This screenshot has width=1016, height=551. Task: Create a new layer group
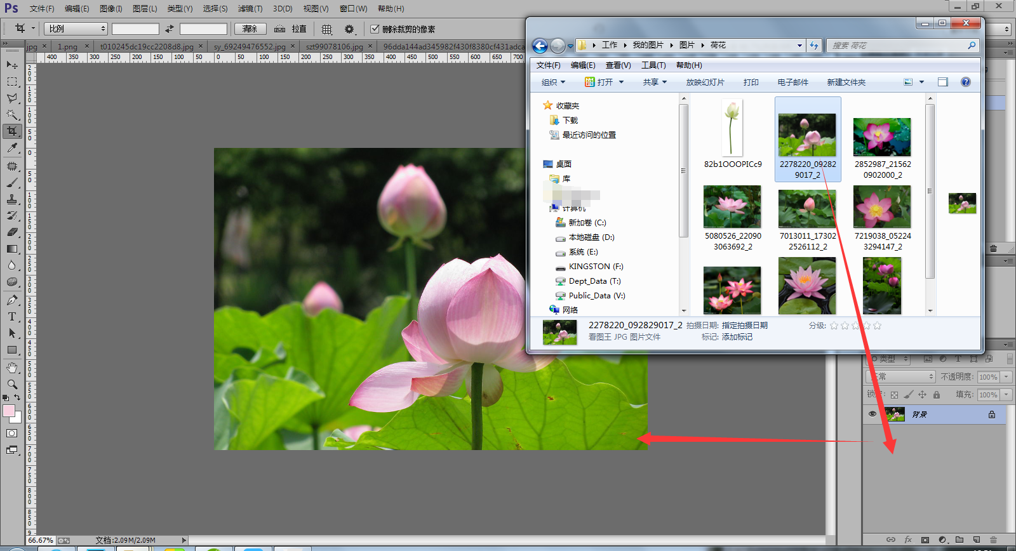click(x=959, y=540)
